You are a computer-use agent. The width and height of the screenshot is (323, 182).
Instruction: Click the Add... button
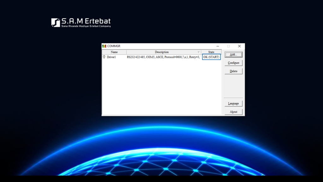pos(233,54)
